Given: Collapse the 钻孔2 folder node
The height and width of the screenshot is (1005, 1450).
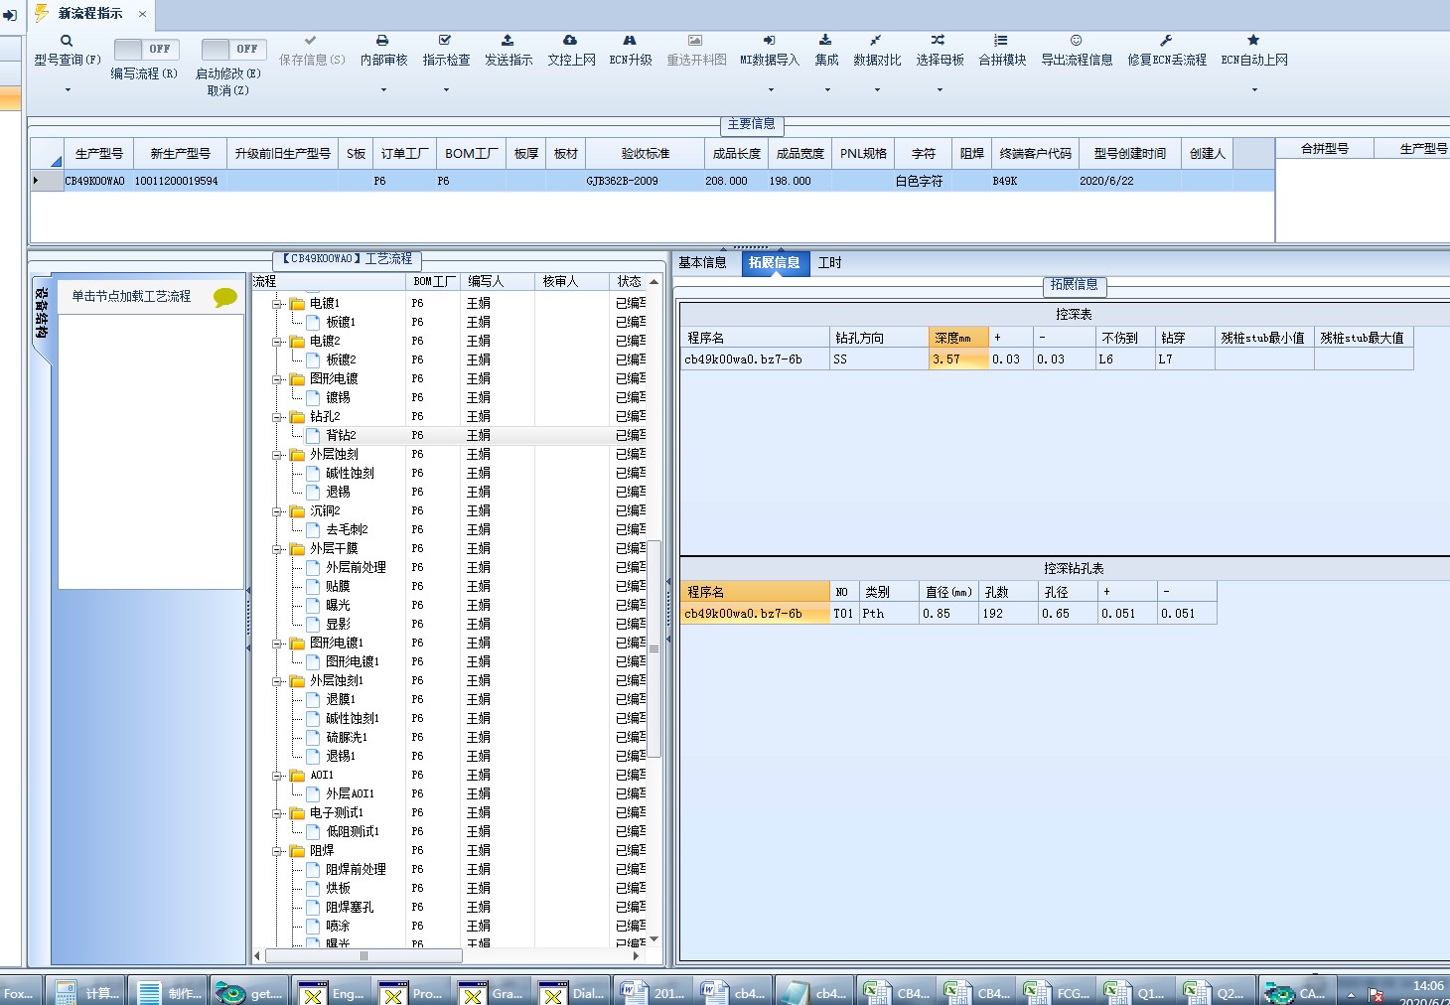Looking at the screenshot, I should pyautogui.click(x=279, y=417).
